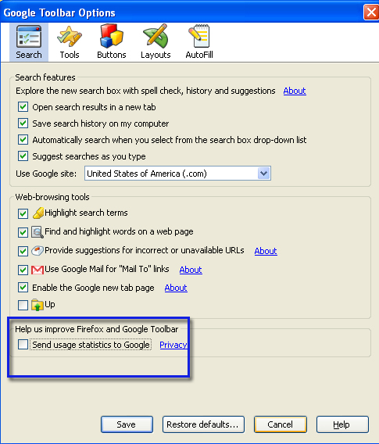This screenshot has width=379, height=444.
Task: Click the 'Use Google site:' label
Action: (46, 174)
